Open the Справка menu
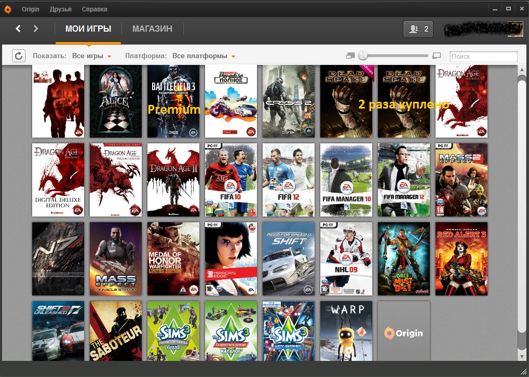The image size is (529, 377). coord(94,9)
